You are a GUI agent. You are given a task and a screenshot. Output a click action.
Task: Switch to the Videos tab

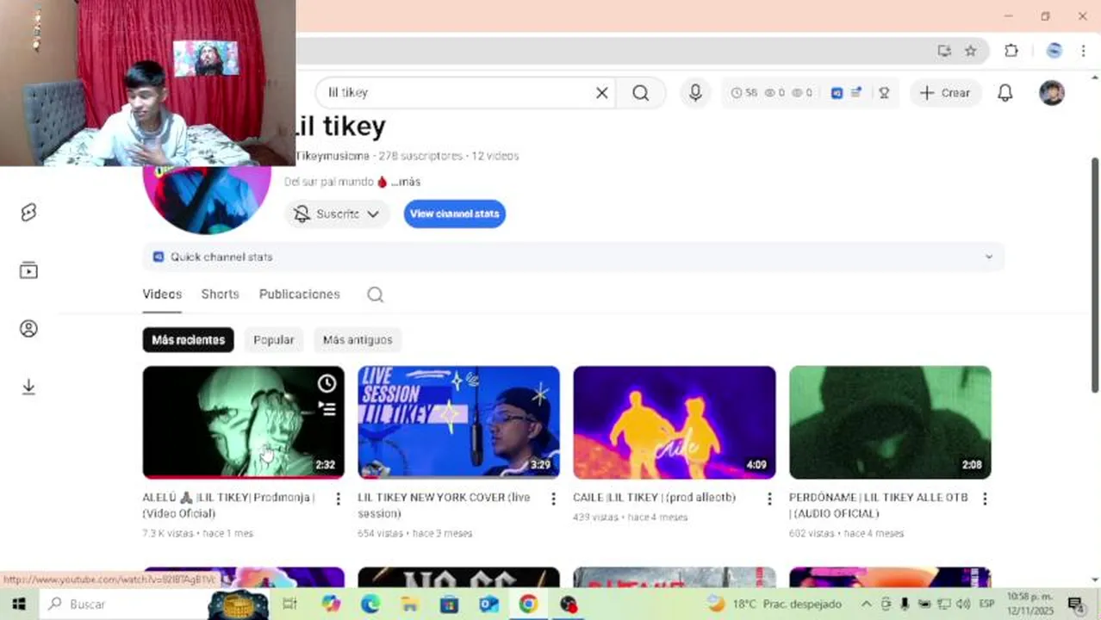[x=162, y=294]
